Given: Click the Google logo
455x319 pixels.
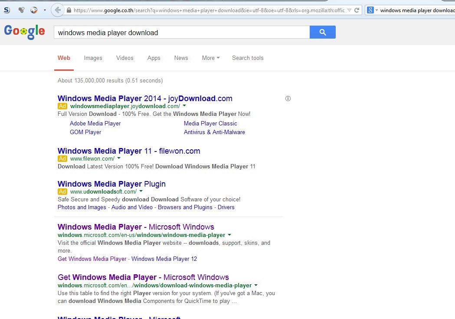Looking at the screenshot, I should tap(24, 32).
